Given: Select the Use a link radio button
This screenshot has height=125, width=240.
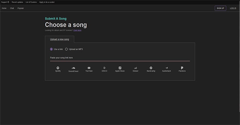Looking at the screenshot, I should (51, 49).
